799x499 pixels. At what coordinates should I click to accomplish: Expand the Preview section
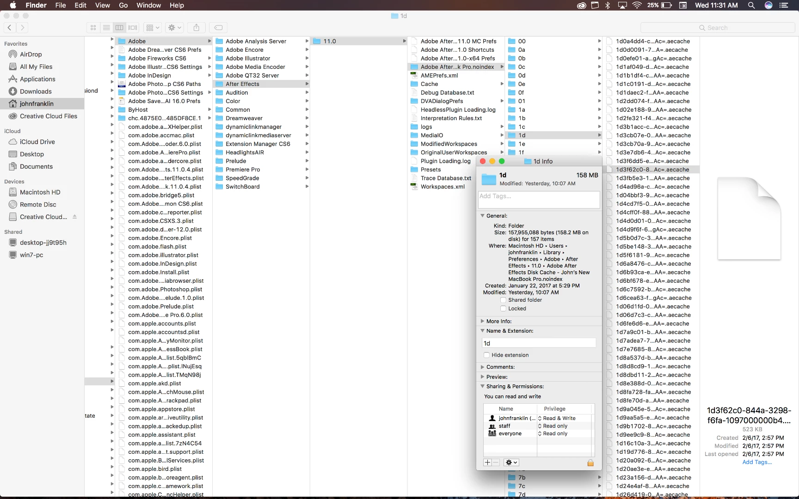tap(482, 377)
